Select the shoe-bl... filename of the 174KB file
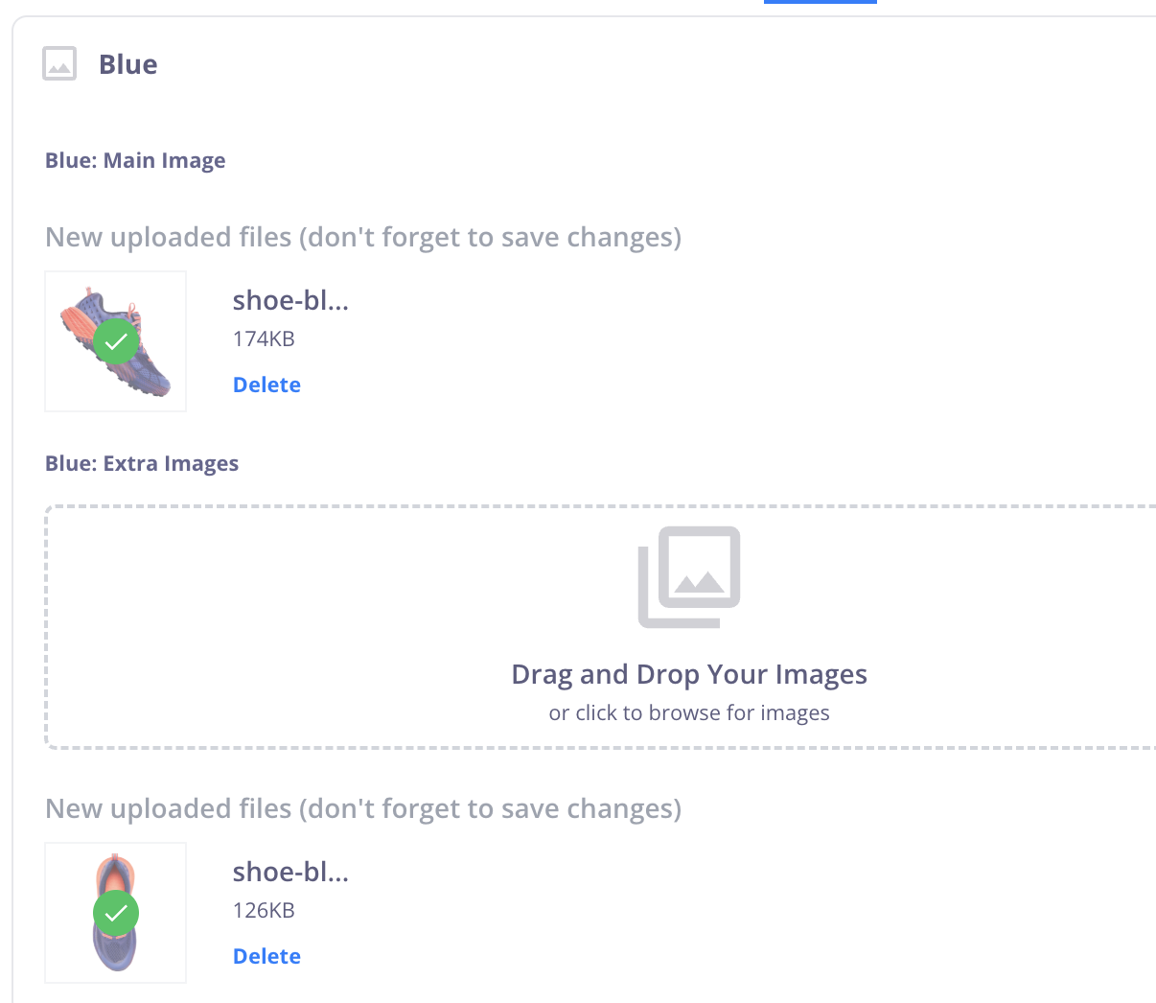 coord(290,300)
